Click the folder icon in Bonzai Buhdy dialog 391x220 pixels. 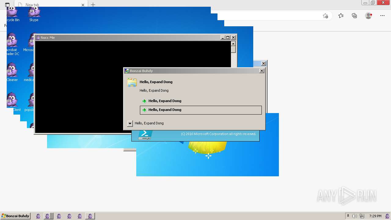(132, 83)
